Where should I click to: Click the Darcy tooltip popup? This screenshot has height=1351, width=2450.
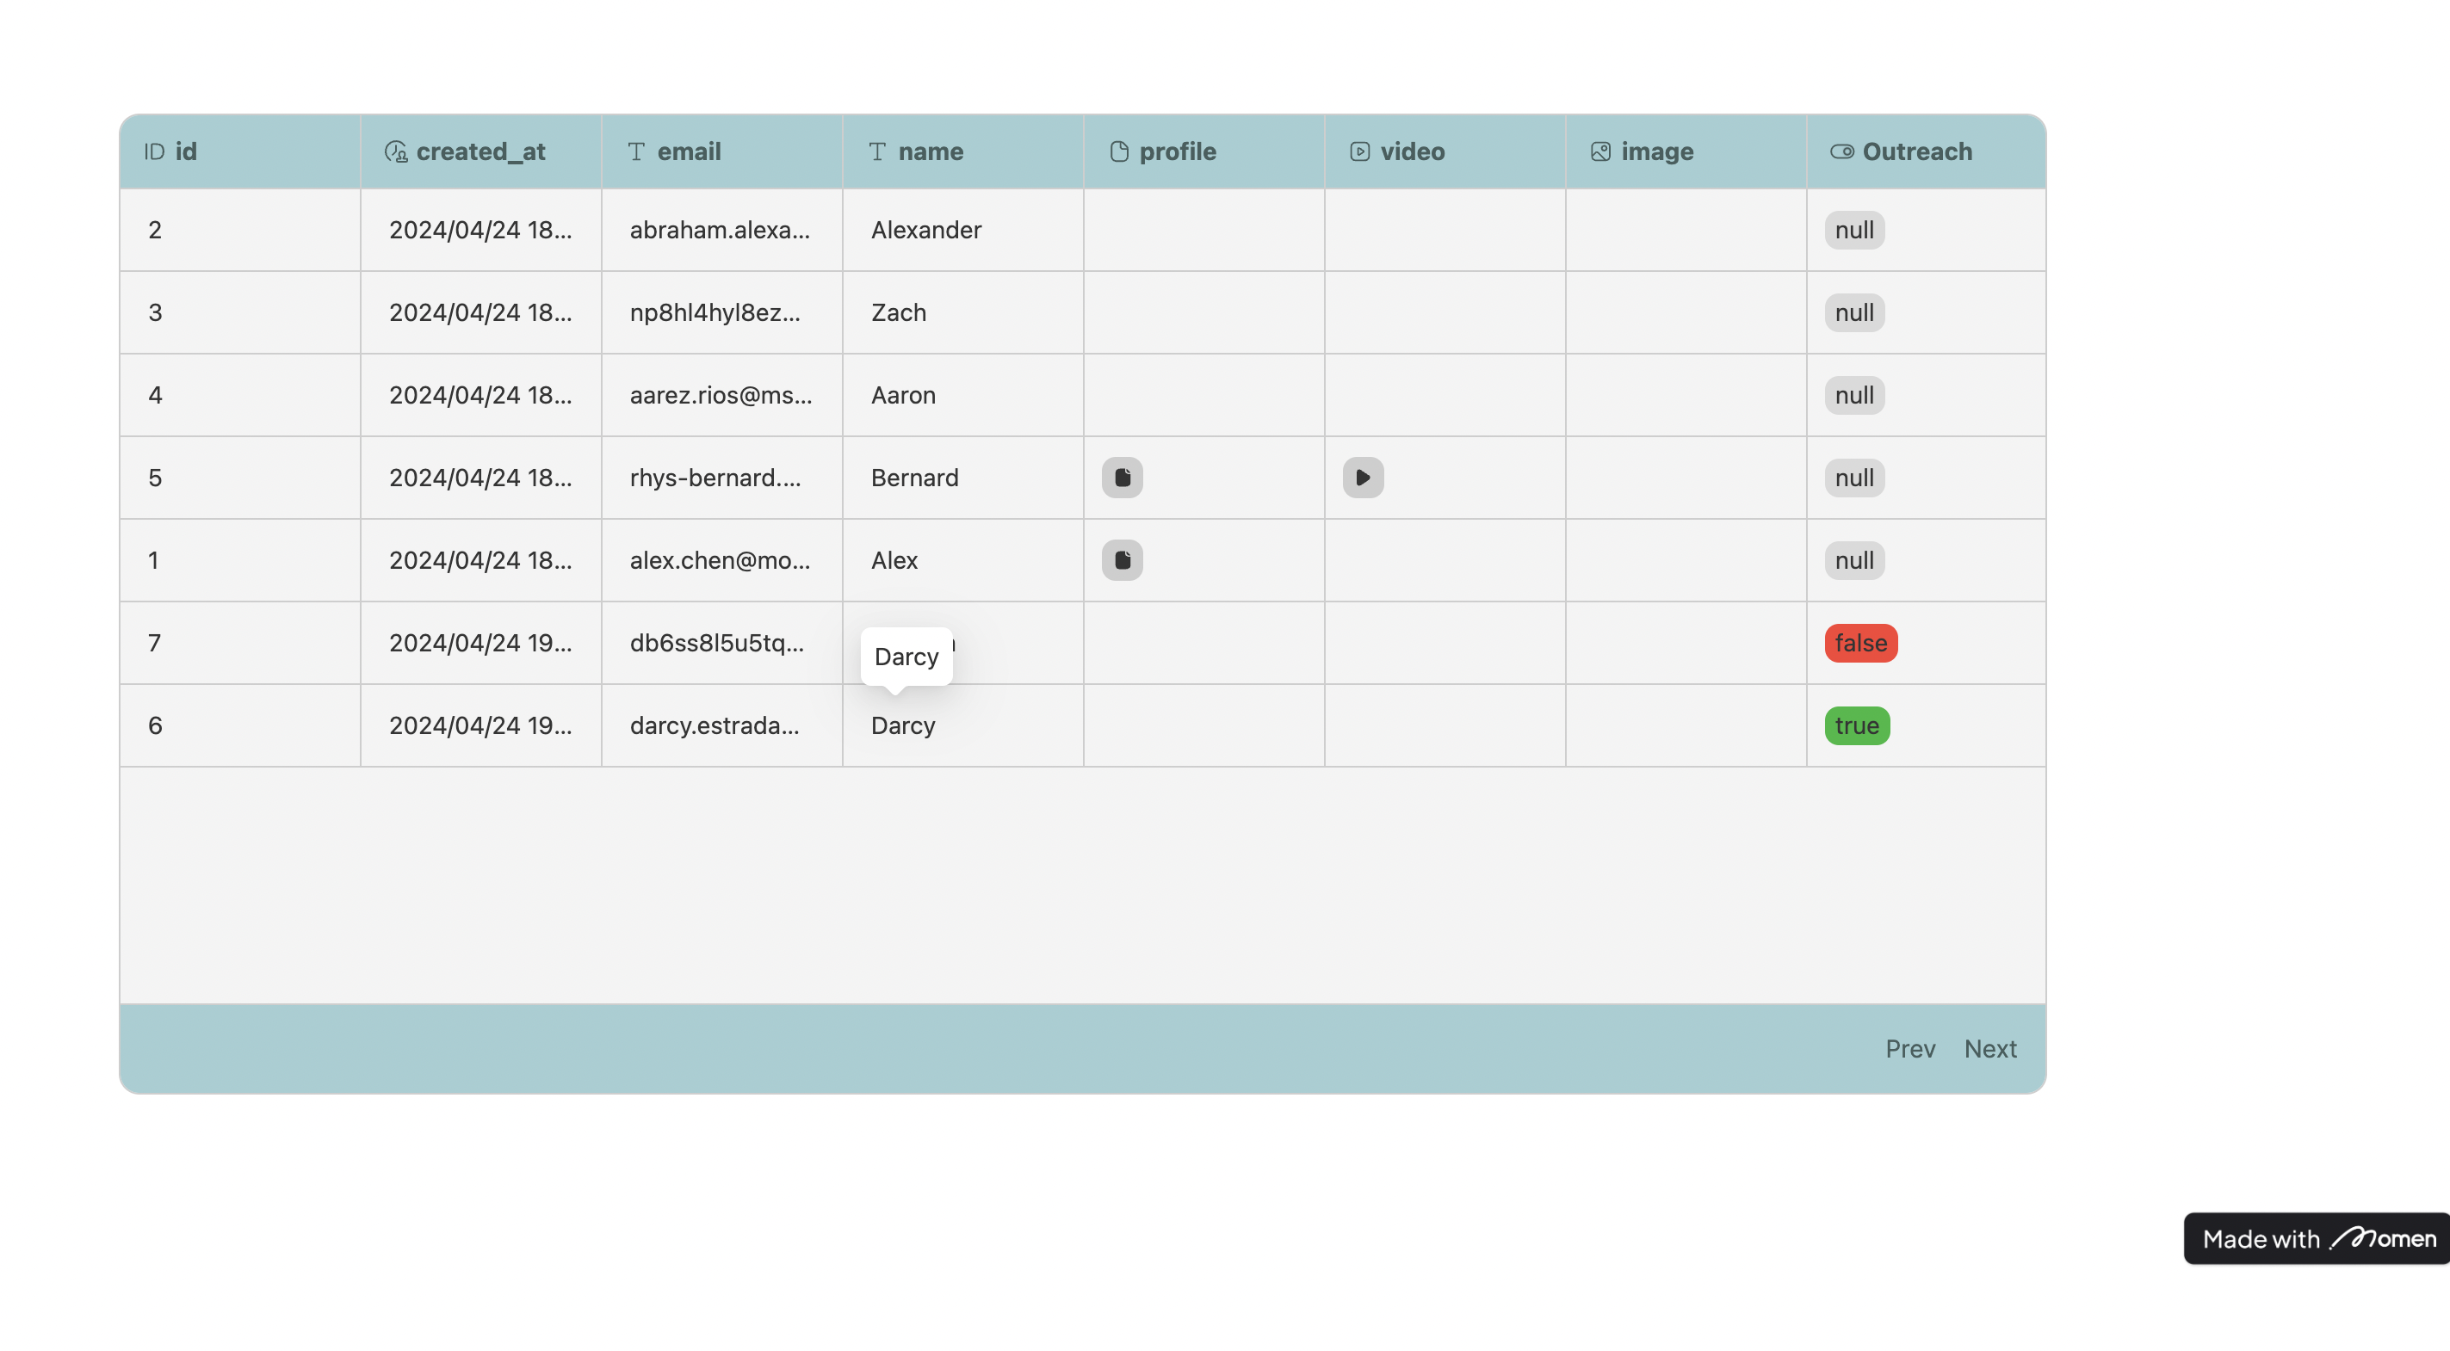pos(906,656)
